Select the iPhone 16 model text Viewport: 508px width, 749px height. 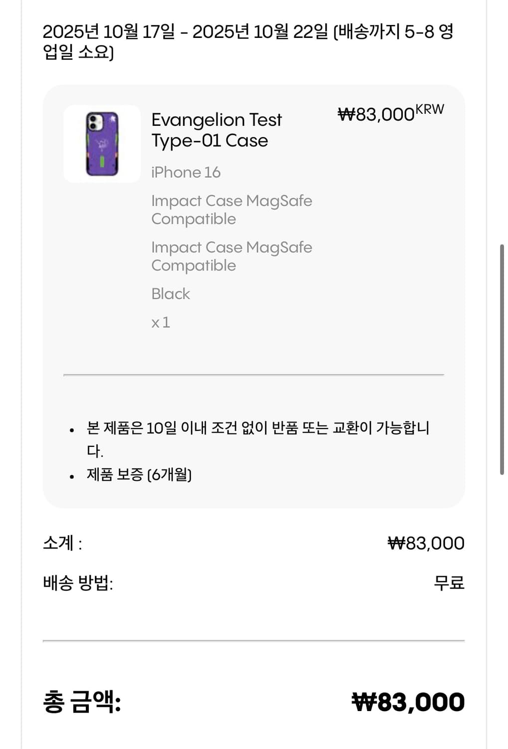point(186,172)
